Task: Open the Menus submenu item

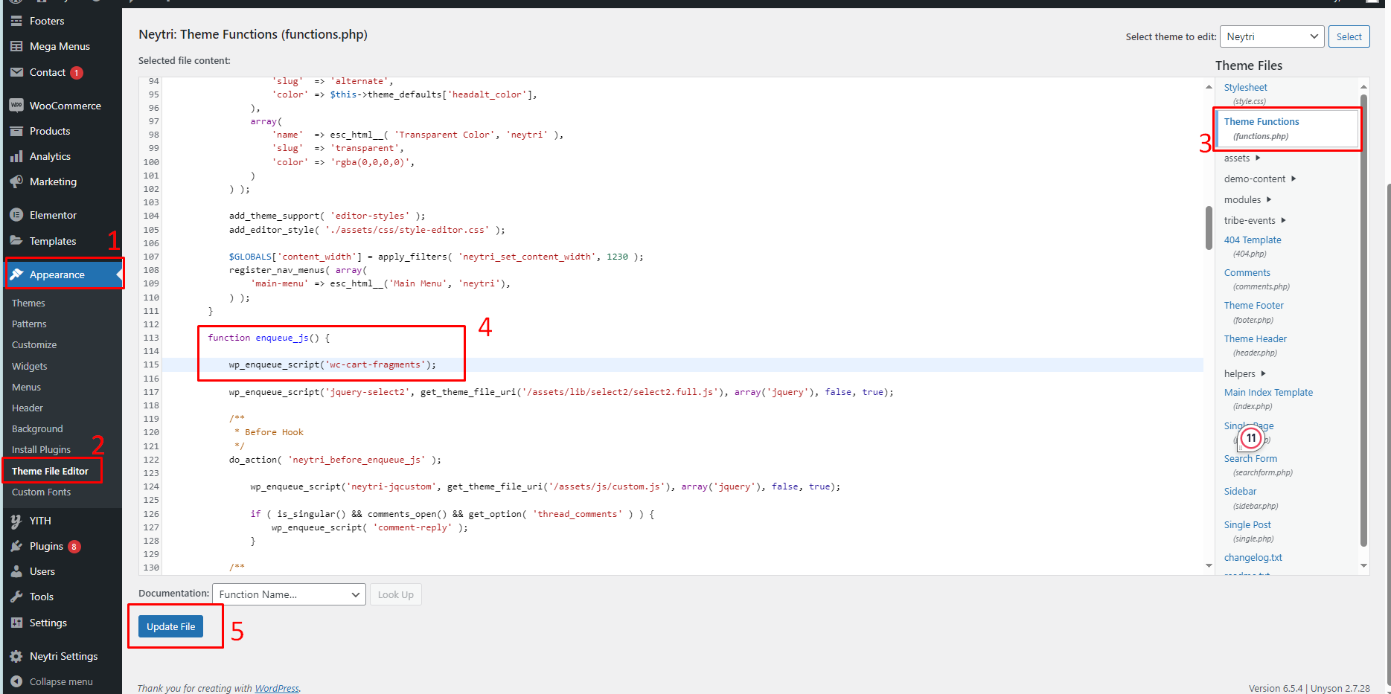Action: (26, 387)
